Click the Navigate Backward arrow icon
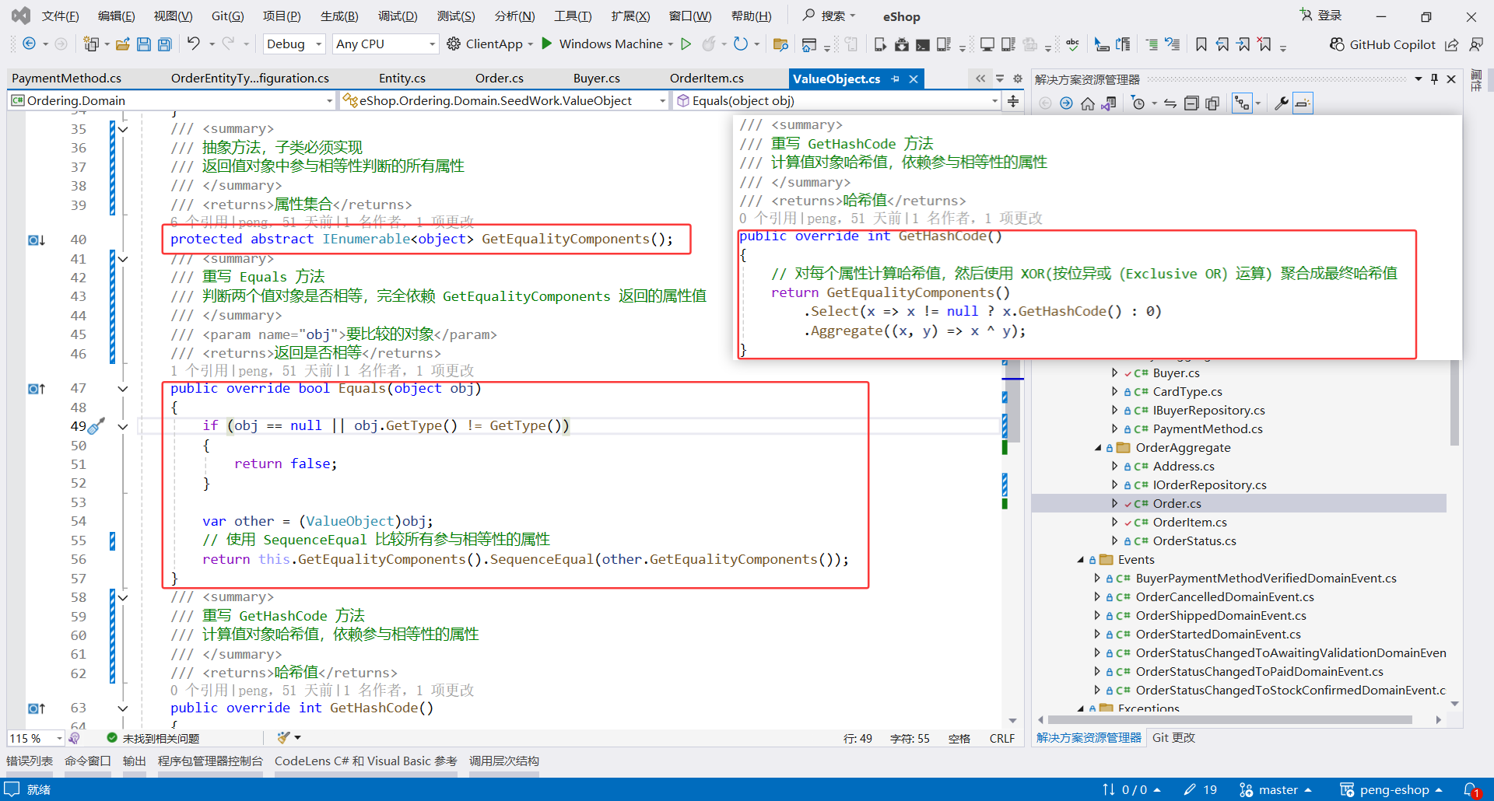Screen dimensions: 1494x801 [x=29, y=44]
